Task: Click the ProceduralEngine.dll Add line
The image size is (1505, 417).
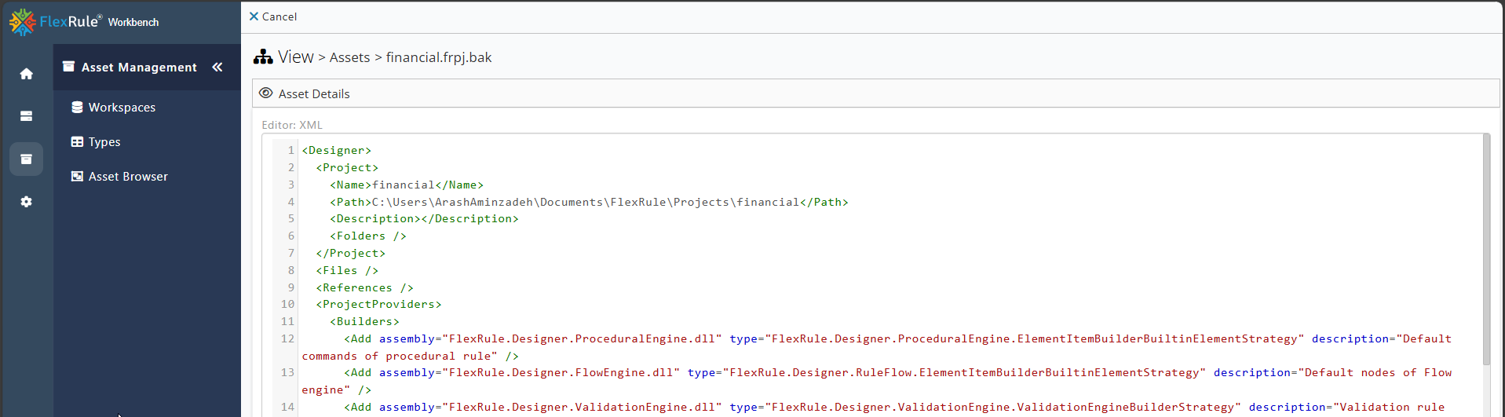Action: [877, 347]
